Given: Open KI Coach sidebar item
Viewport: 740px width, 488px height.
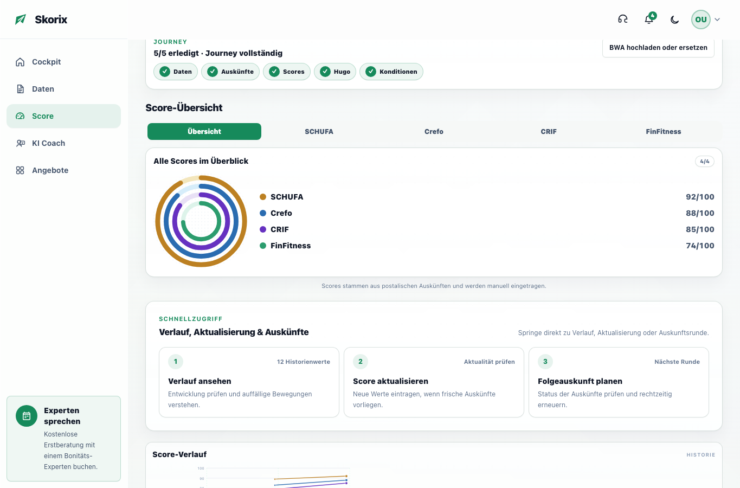Looking at the screenshot, I should pyautogui.click(x=63, y=143).
